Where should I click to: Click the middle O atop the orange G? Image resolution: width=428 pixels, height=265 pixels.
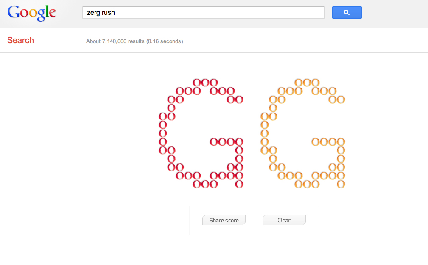(307, 83)
